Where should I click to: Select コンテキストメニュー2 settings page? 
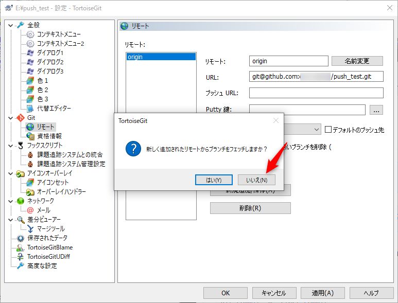[x=61, y=44]
